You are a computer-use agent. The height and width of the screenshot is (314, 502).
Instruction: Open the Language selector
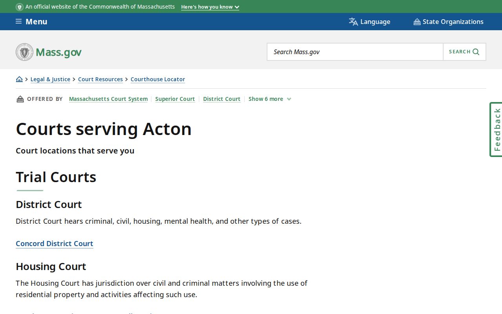[x=369, y=22]
